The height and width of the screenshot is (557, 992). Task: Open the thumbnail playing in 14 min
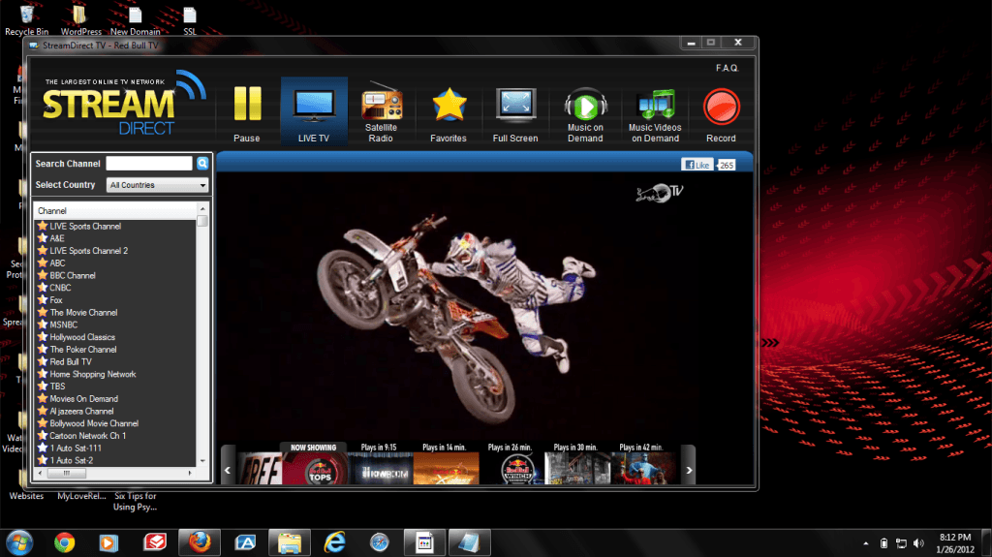coord(446,469)
